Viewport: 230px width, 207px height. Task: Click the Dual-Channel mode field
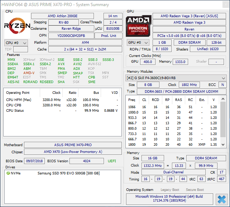tap(173, 172)
